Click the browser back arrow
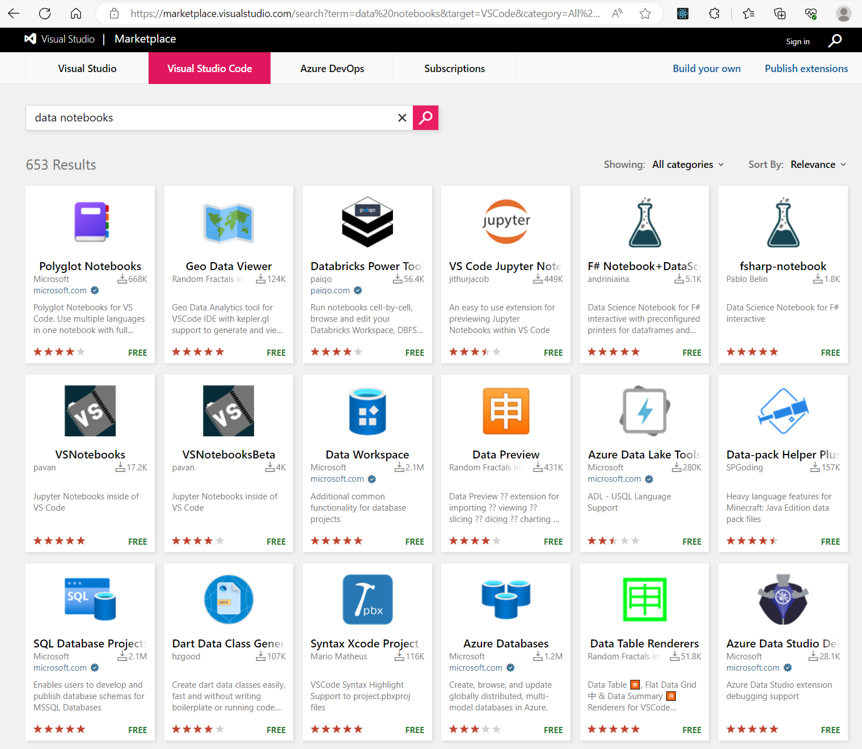 coord(14,14)
